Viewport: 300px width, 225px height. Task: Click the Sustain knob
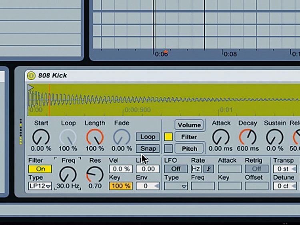click(274, 137)
